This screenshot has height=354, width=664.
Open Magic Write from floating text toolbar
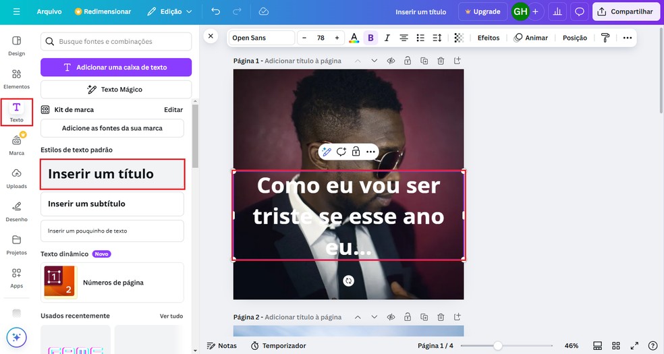click(x=327, y=152)
